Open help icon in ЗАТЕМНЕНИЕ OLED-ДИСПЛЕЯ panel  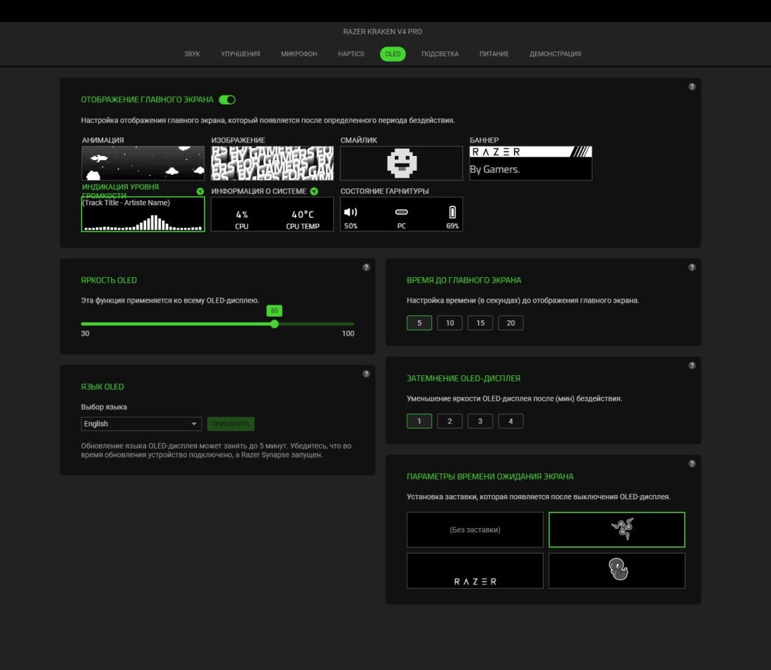[692, 365]
